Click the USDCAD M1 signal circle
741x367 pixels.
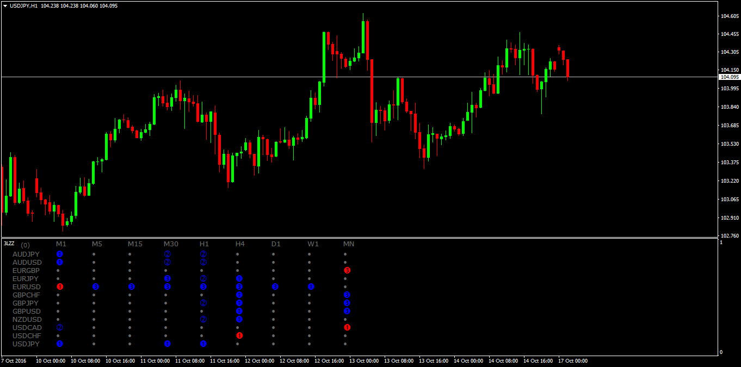click(x=60, y=327)
